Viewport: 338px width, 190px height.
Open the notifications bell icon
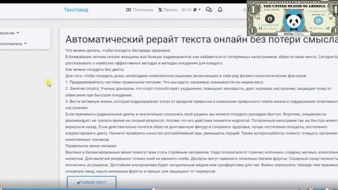pyautogui.click(x=220, y=9)
